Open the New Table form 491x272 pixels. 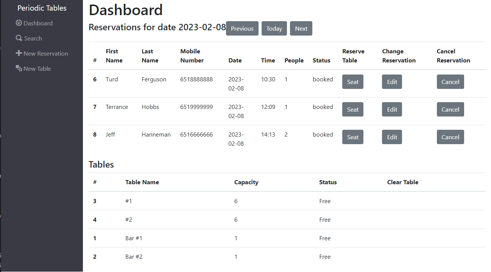(x=37, y=68)
